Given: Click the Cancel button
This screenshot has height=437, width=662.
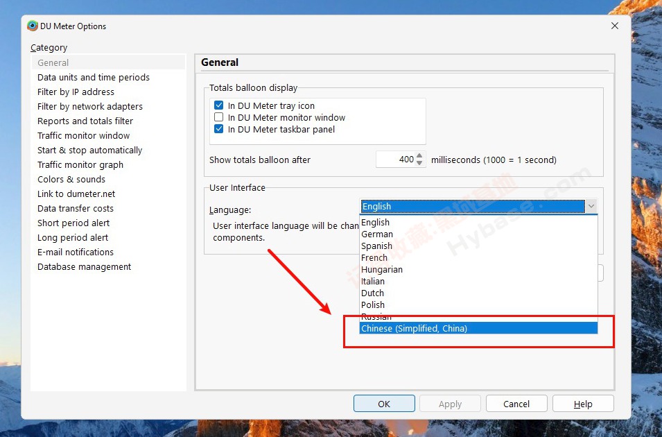Looking at the screenshot, I should [516, 404].
